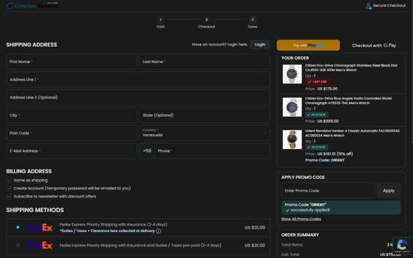Click Address Line 2 (Optional) field
This screenshot has height=258, width=413.
[138, 97]
